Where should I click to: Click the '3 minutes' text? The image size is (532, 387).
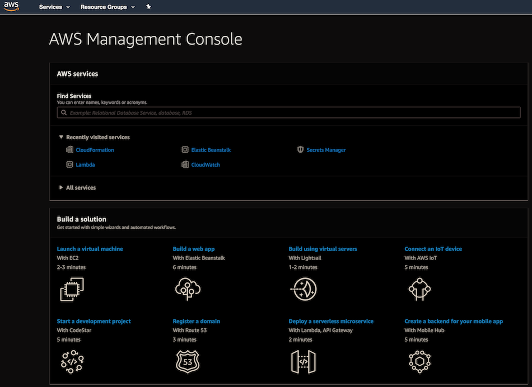point(184,339)
